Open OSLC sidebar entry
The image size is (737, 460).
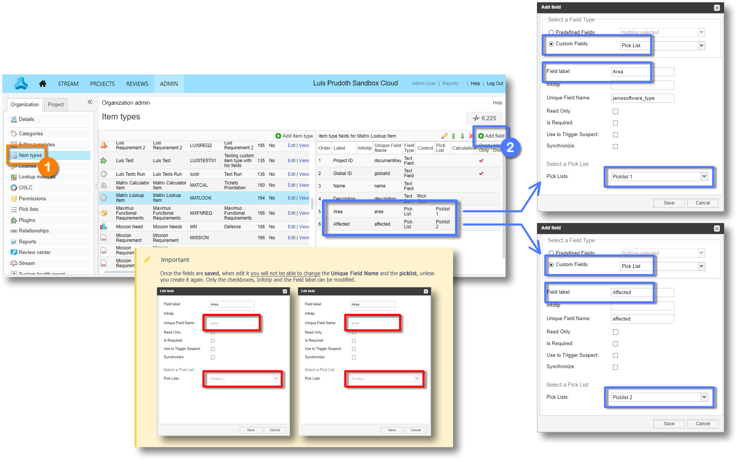[x=49, y=187]
